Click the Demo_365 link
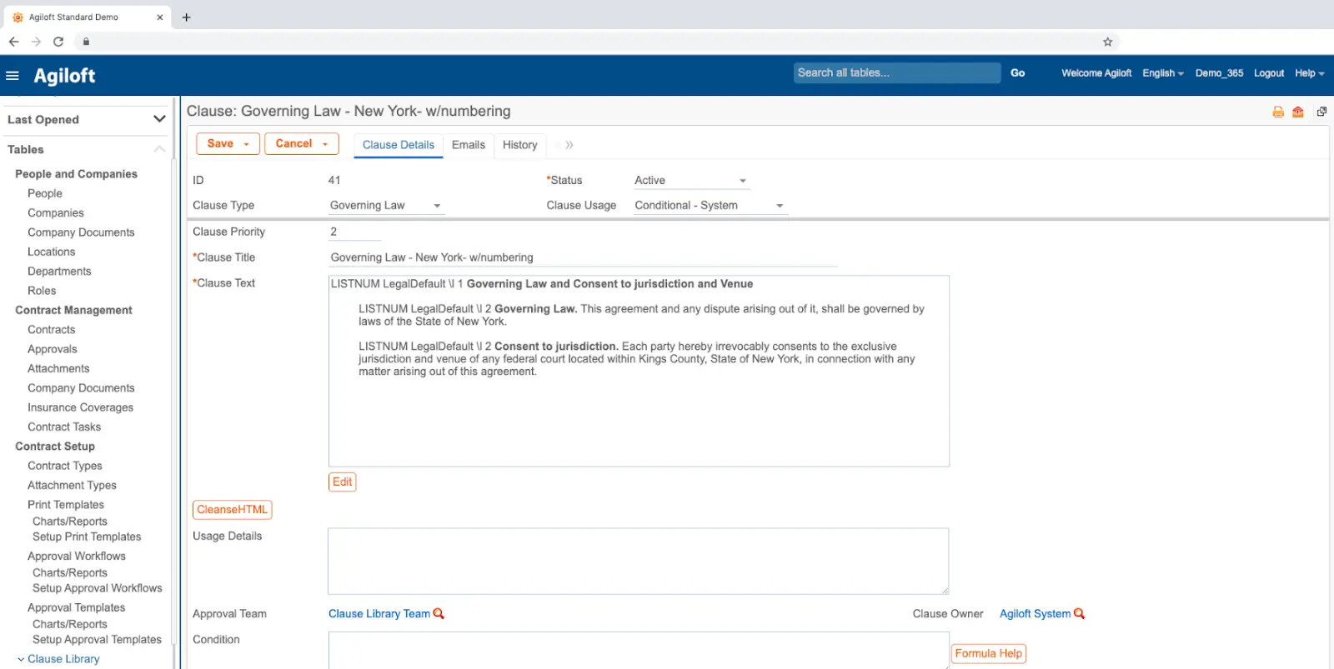1334x669 pixels. [x=1219, y=73]
